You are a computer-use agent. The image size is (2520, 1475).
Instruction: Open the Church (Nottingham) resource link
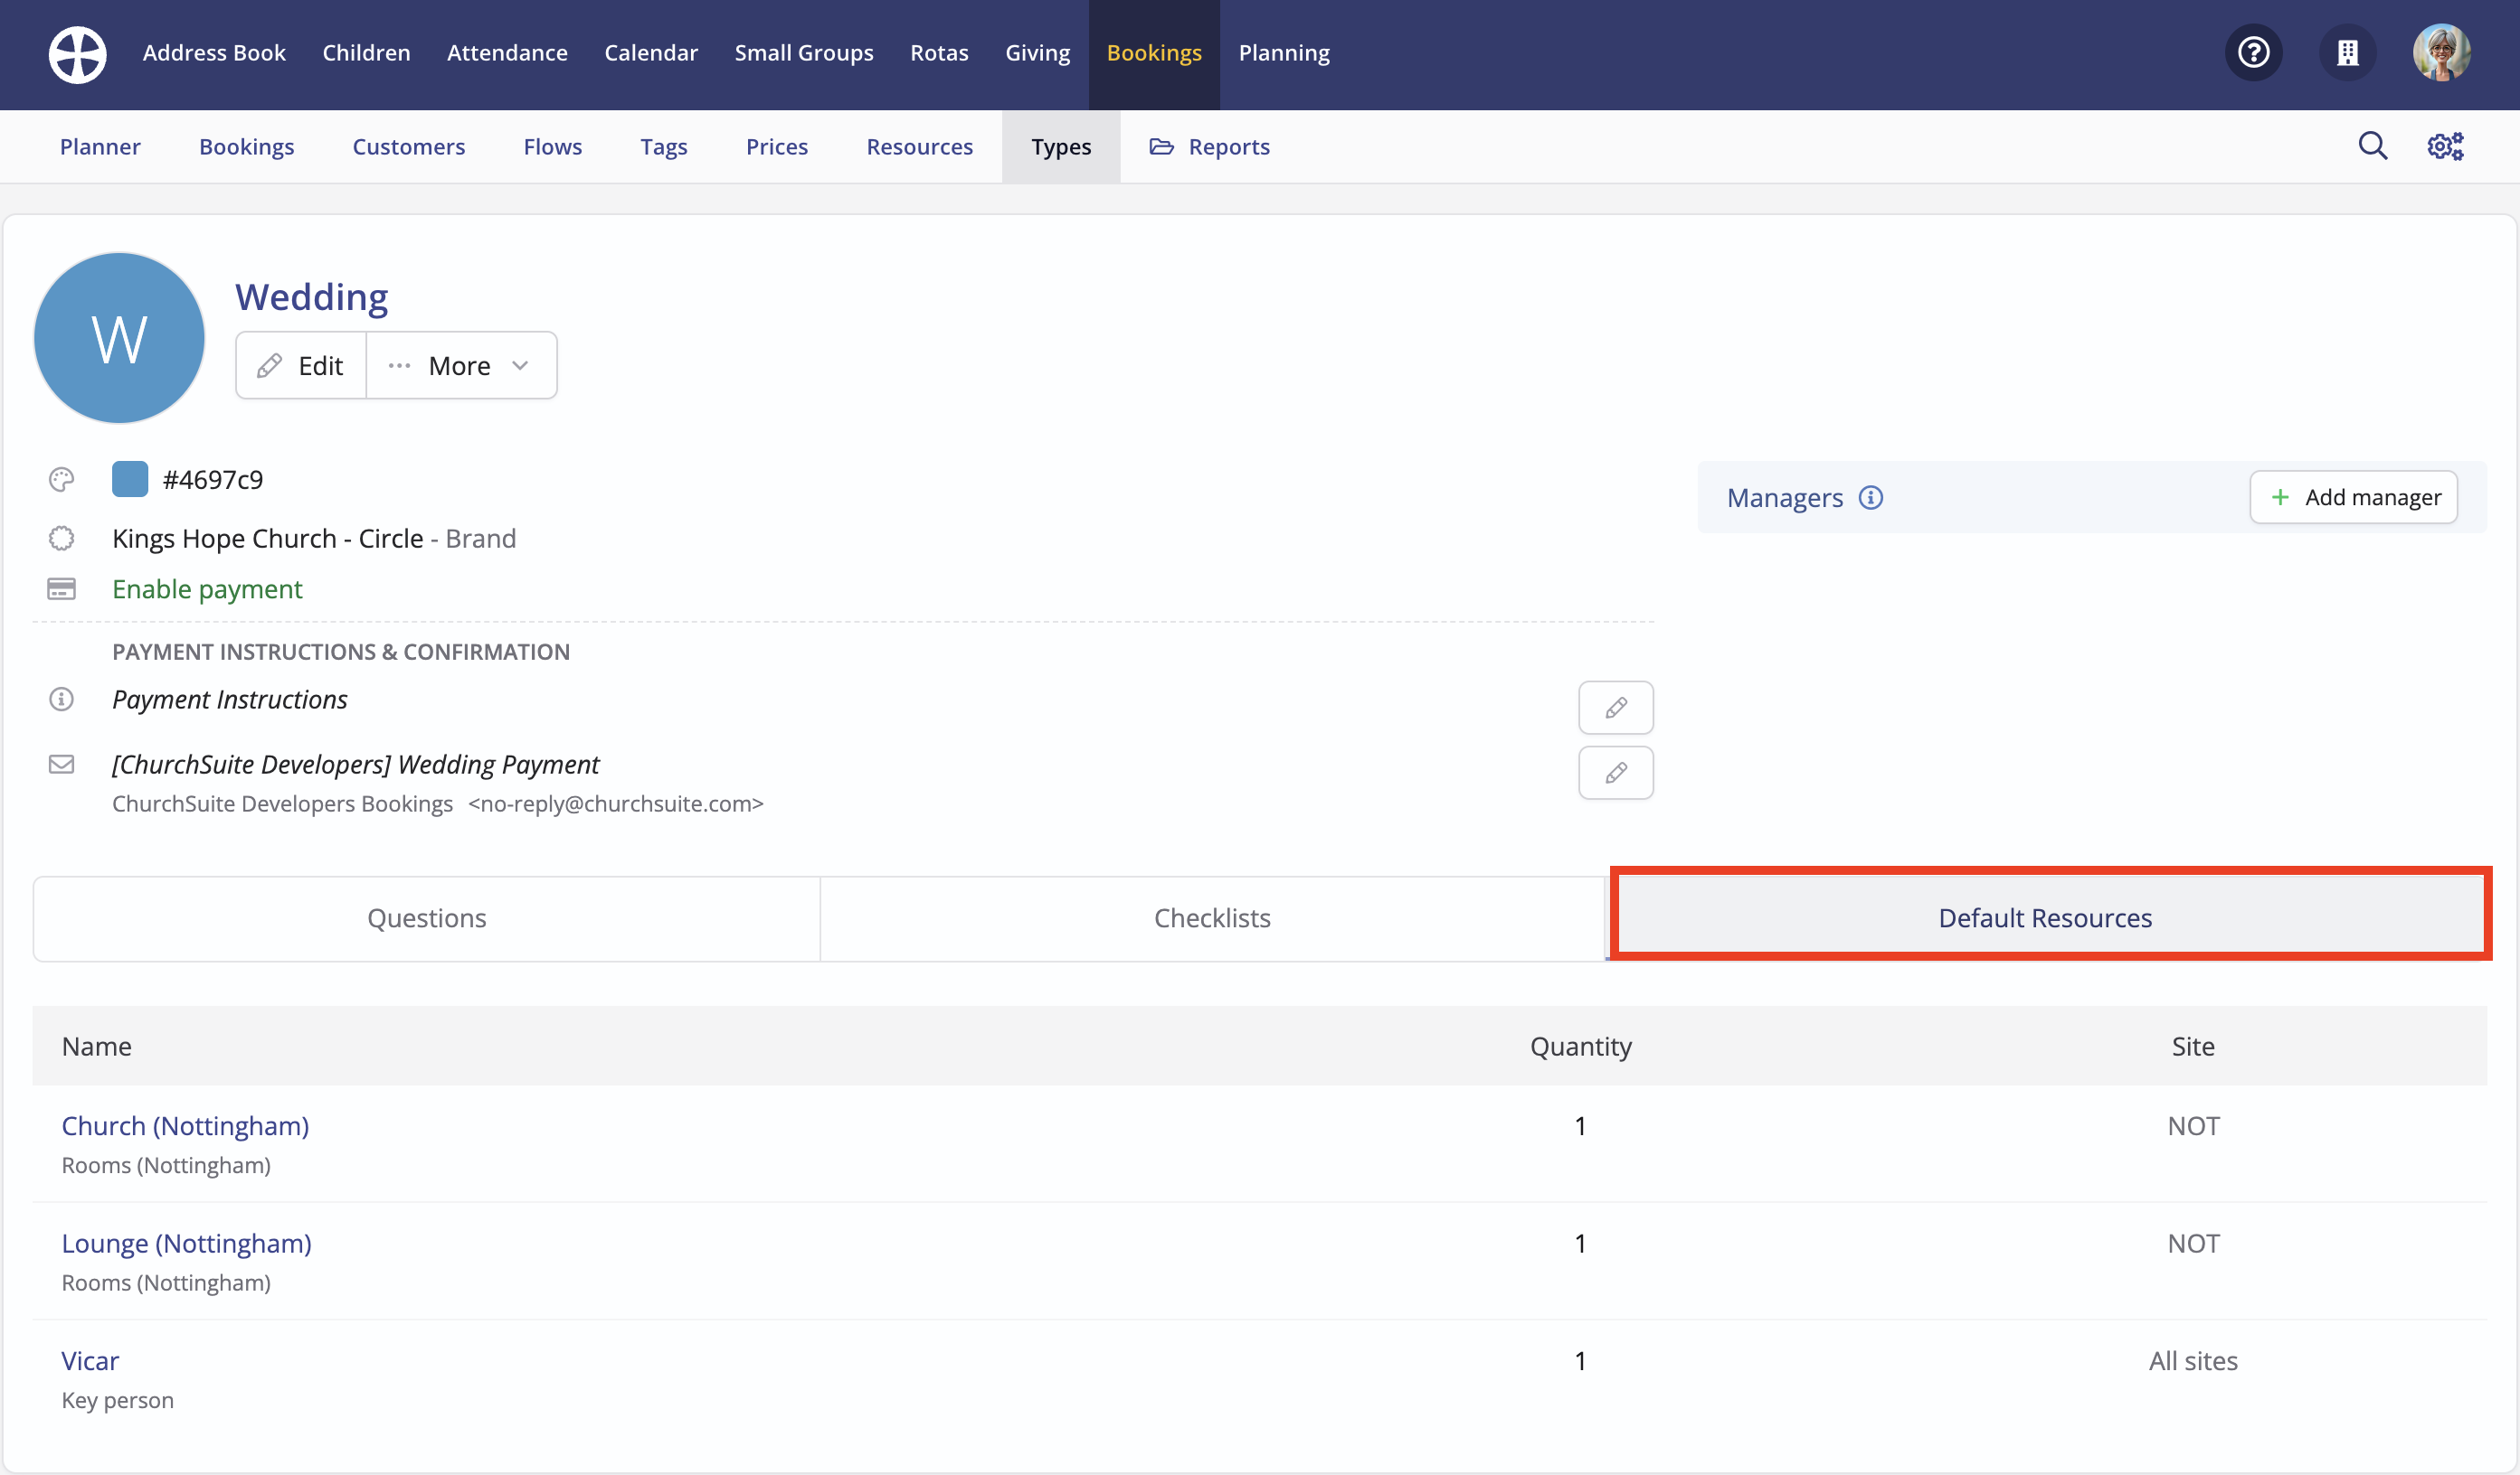185,1125
